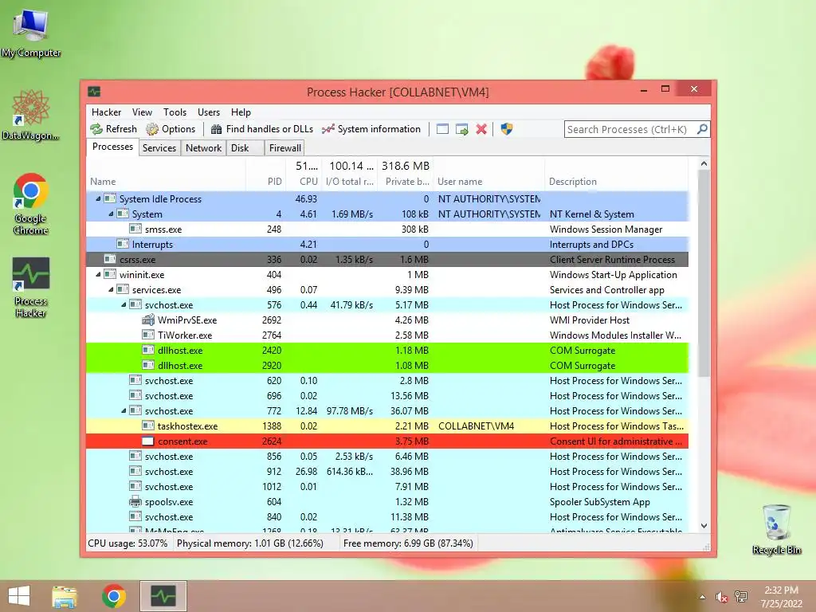Collapse the svchost.exe 772 node
816x612 pixels.
pyautogui.click(x=124, y=410)
